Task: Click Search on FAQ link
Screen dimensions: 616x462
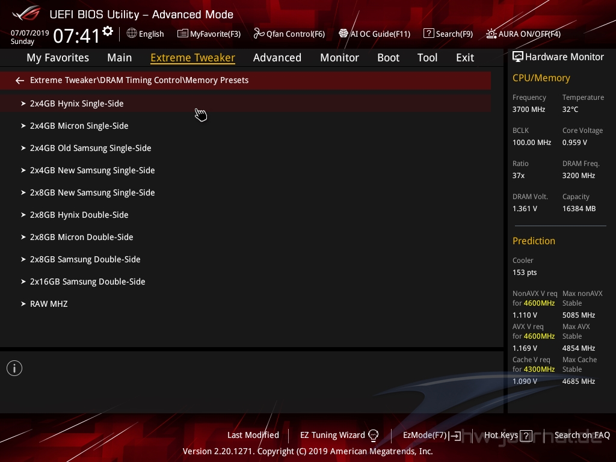Action: [582, 436]
